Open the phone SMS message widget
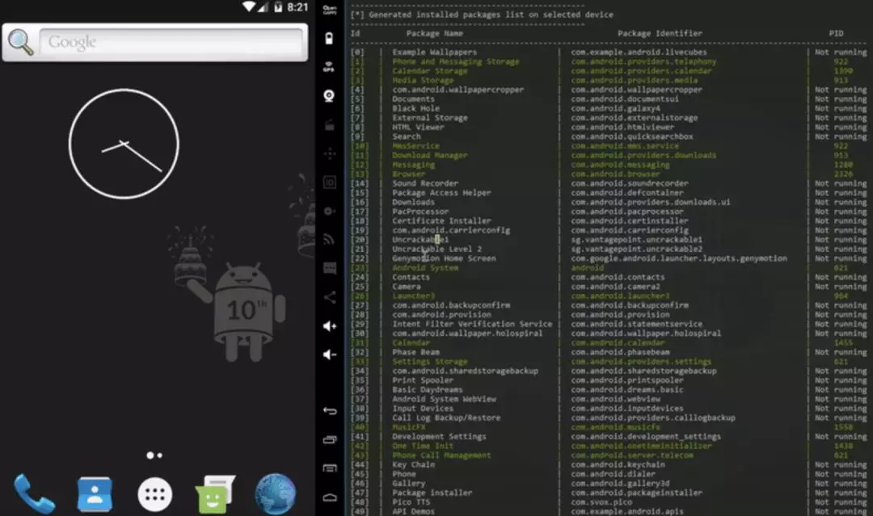Image resolution: width=873 pixels, height=516 pixels. (x=330, y=269)
